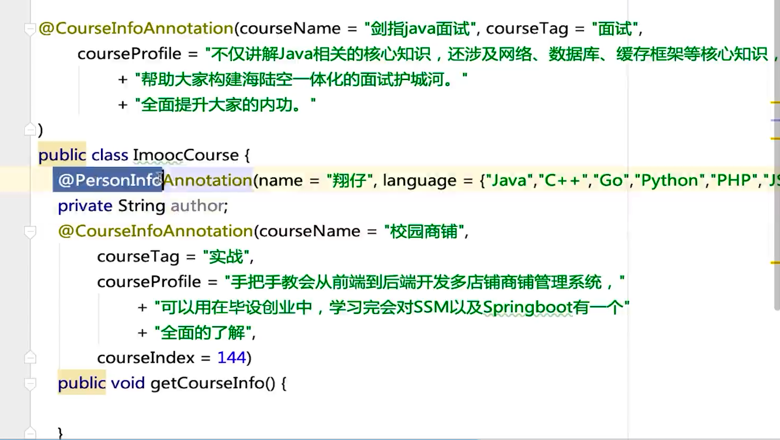The image size is (780, 440).
Task: Collapse the top @CourseInfoAnnotation block
Action: (31, 27)
